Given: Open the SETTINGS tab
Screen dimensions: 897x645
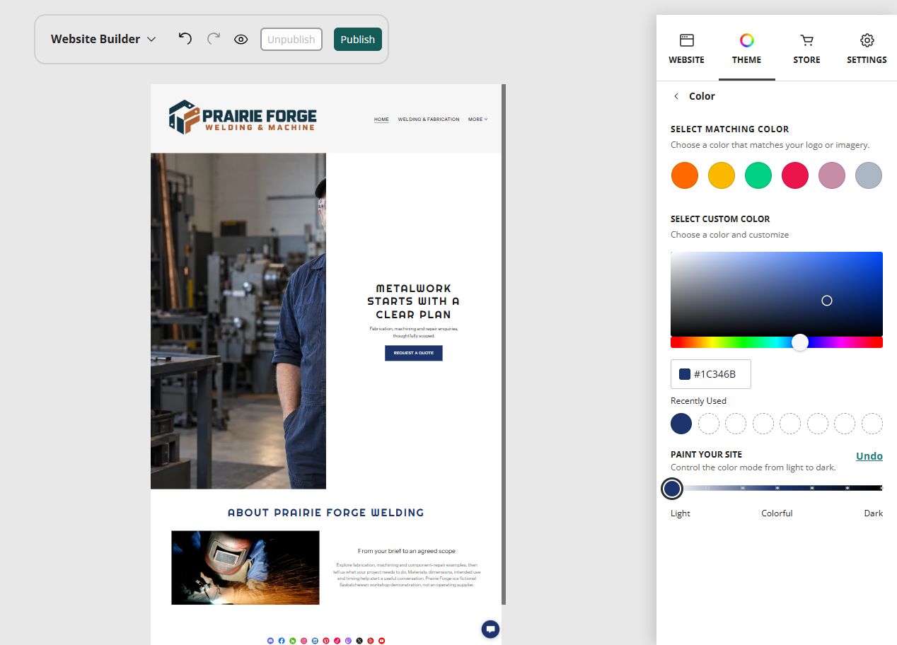Looking at the screenshot, I should pos(867,49).
